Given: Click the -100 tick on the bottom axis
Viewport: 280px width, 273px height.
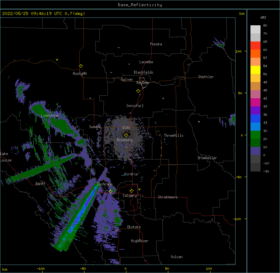Looking at the screenshot, I should pos(41,268).
